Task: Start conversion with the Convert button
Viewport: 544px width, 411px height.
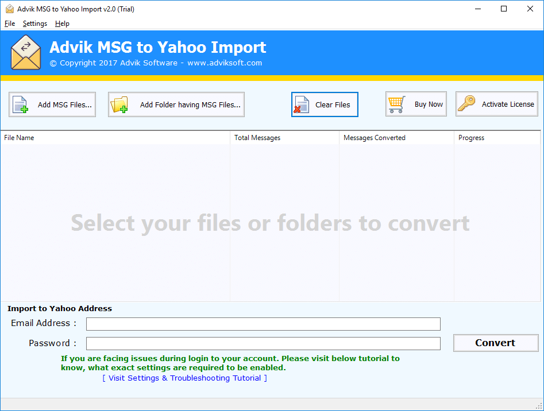Action: coord(496,343)
